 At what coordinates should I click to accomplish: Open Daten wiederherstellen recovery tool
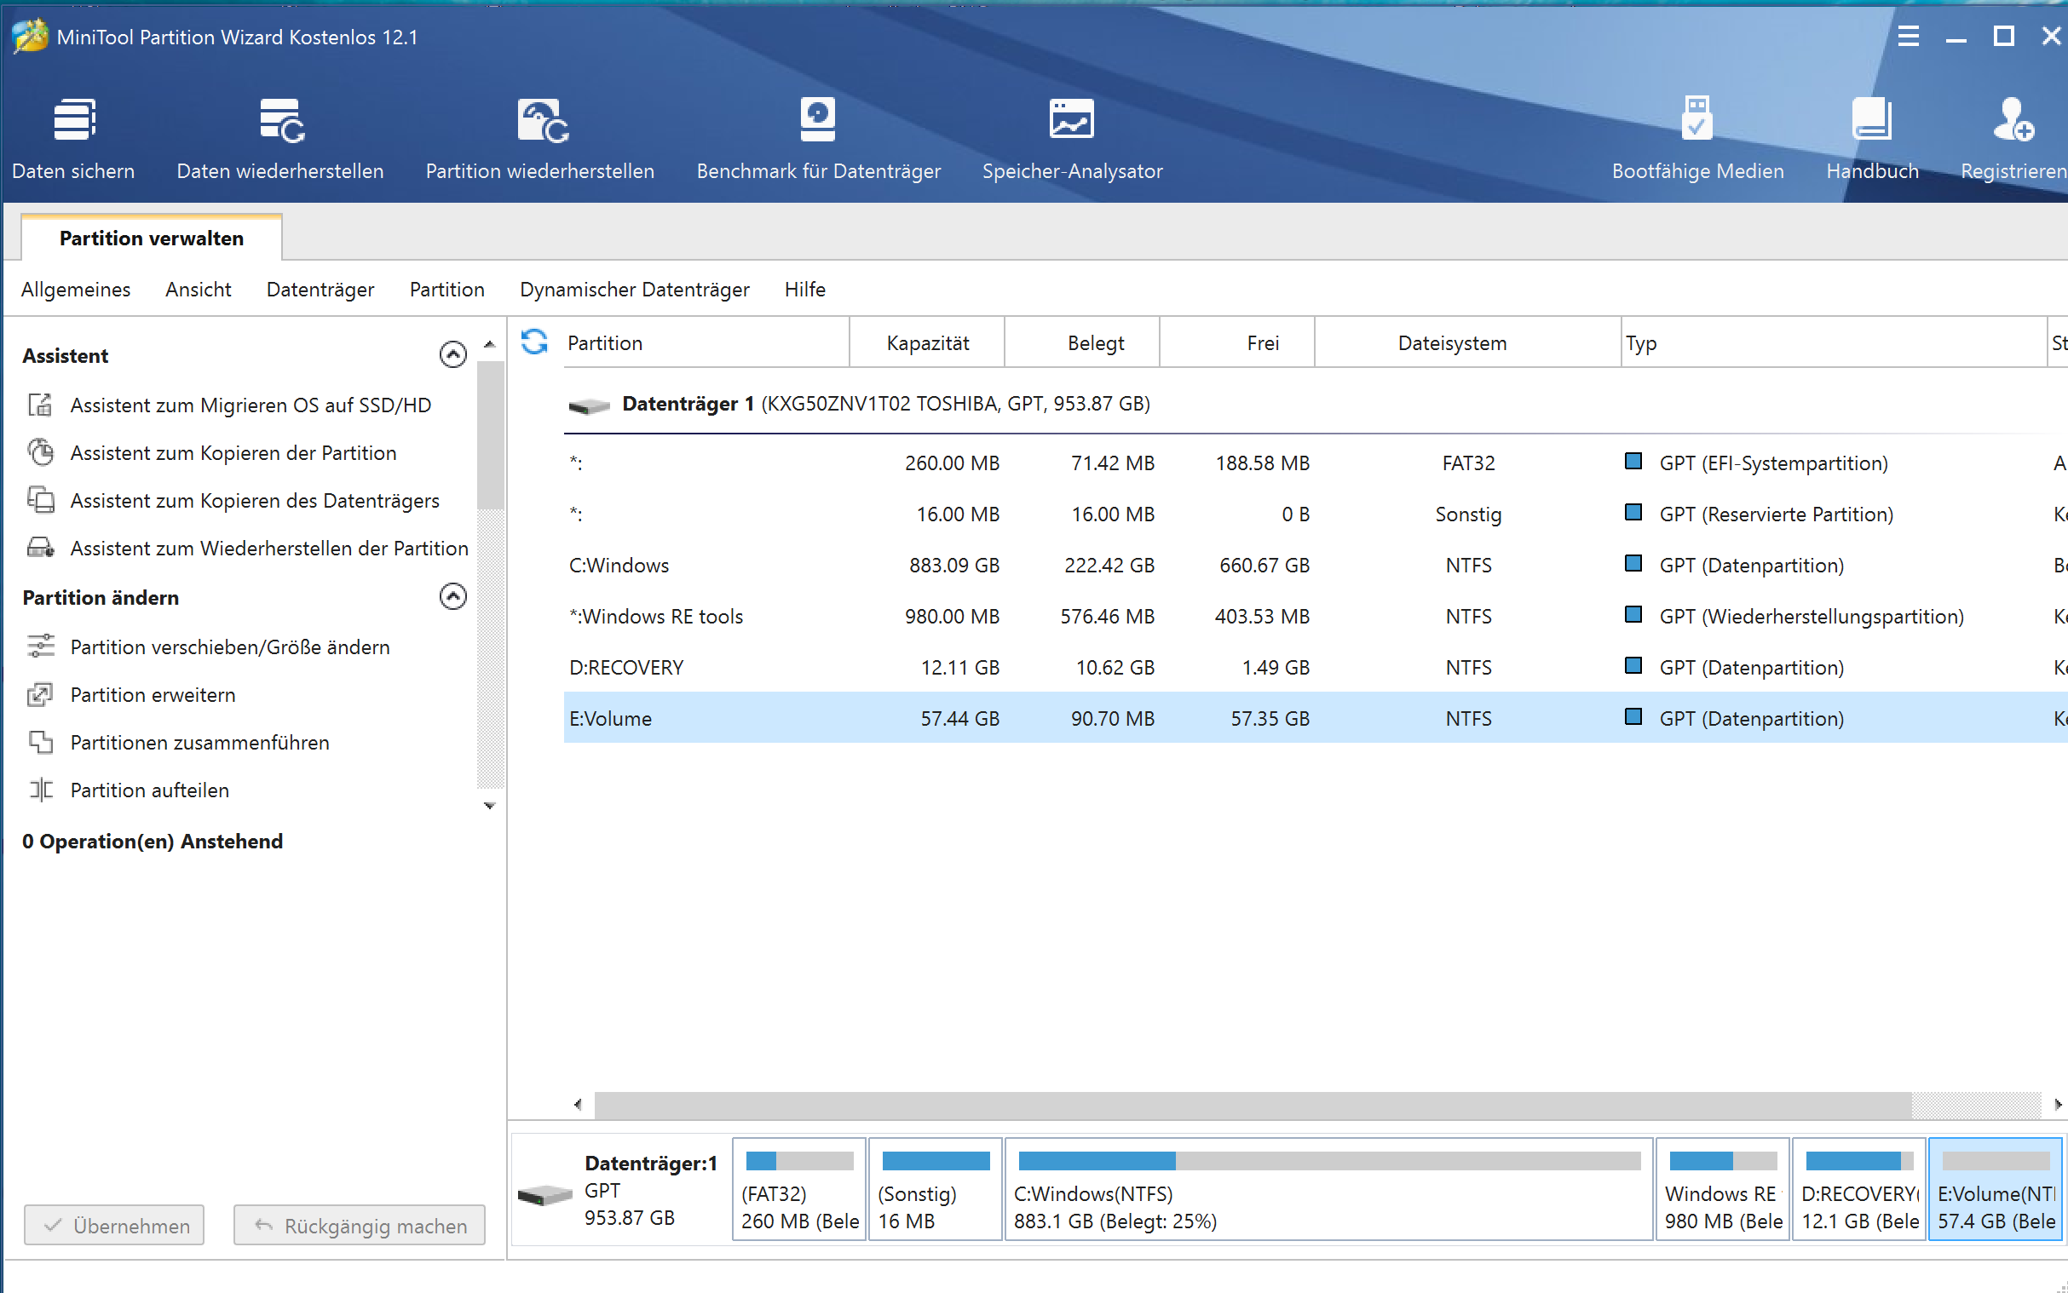click(280, 120)
